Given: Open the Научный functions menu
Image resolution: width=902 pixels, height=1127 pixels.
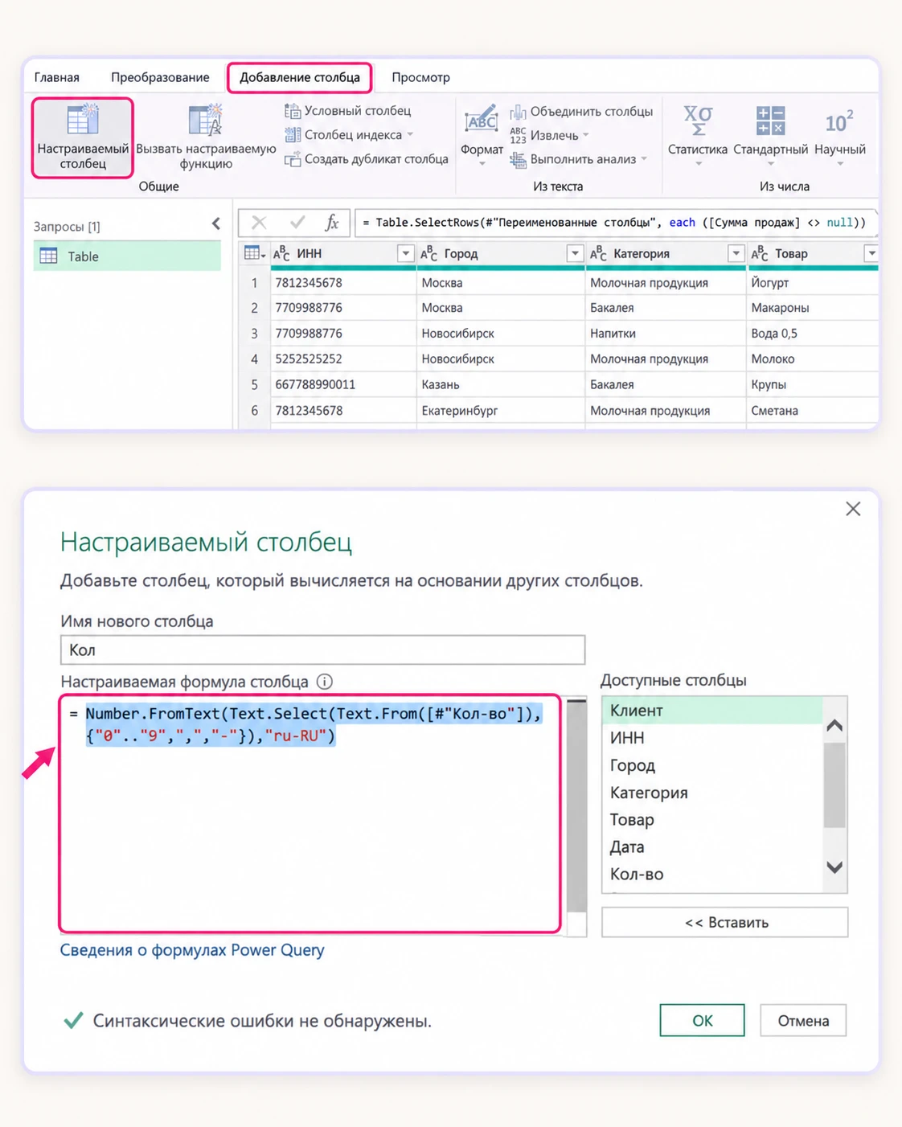Looking at the screenshot, I should (x=839, y=135).
